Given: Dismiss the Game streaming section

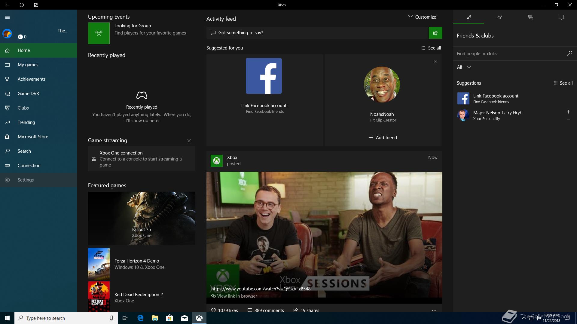Looking at the screenshot, I should [x=189, y=141].
